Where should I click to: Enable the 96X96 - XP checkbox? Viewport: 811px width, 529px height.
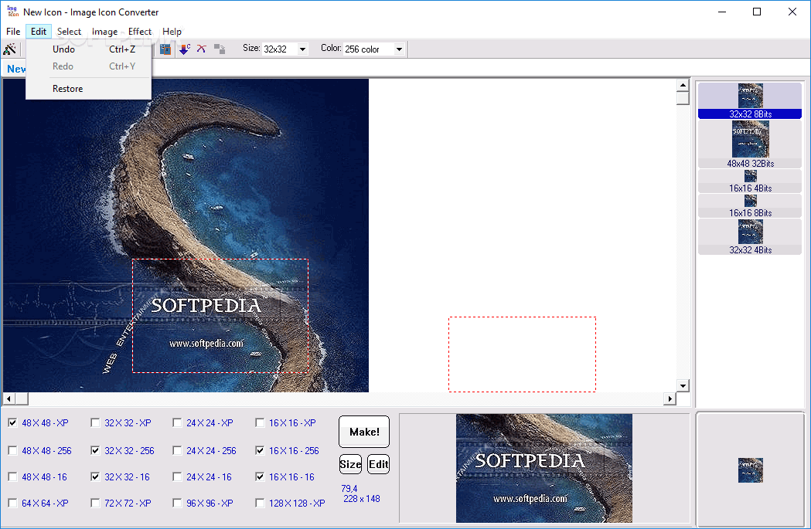coord(177,504)
